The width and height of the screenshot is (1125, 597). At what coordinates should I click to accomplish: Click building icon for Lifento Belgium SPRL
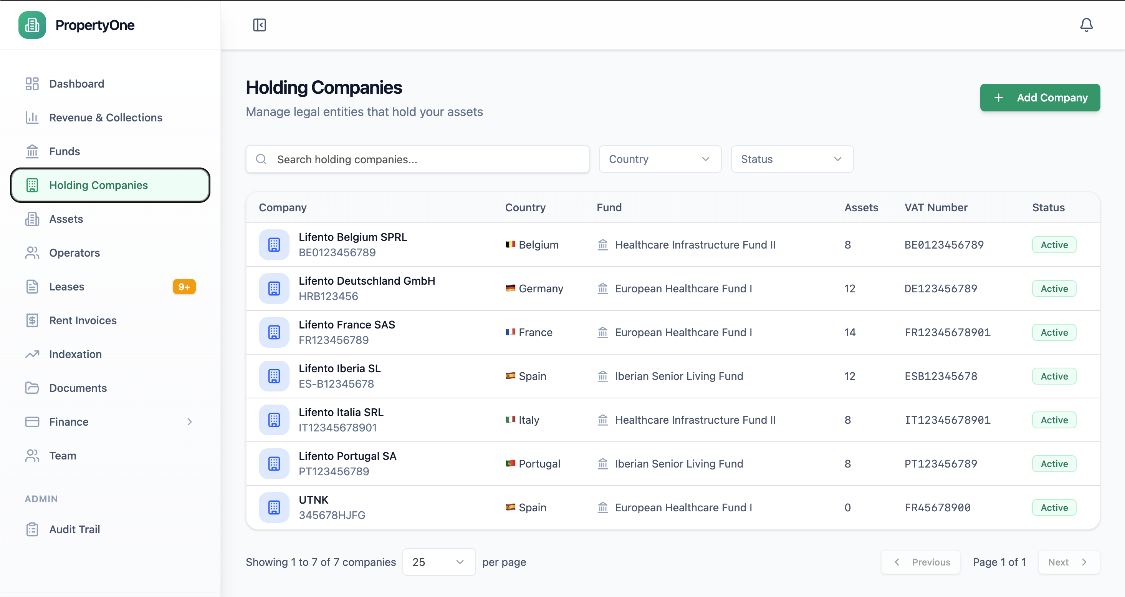click(274, 245)
